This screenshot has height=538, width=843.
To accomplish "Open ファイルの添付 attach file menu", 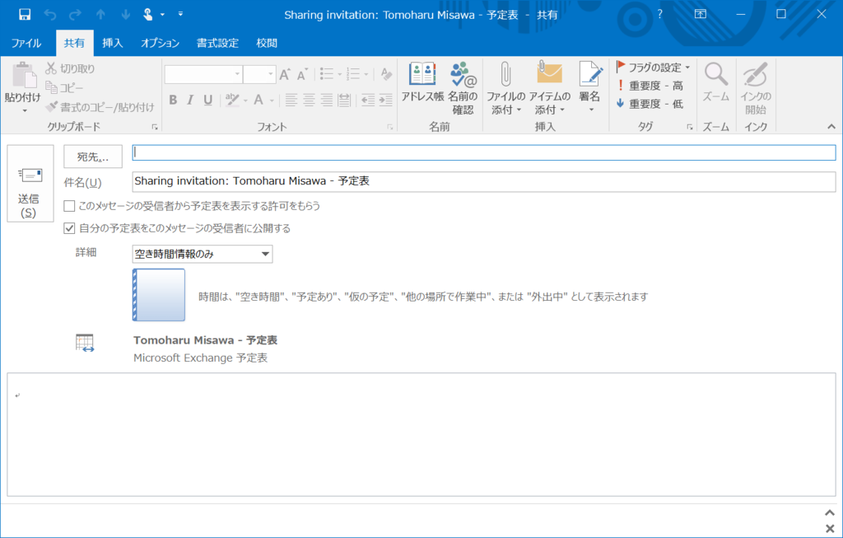I will point(505,89).
